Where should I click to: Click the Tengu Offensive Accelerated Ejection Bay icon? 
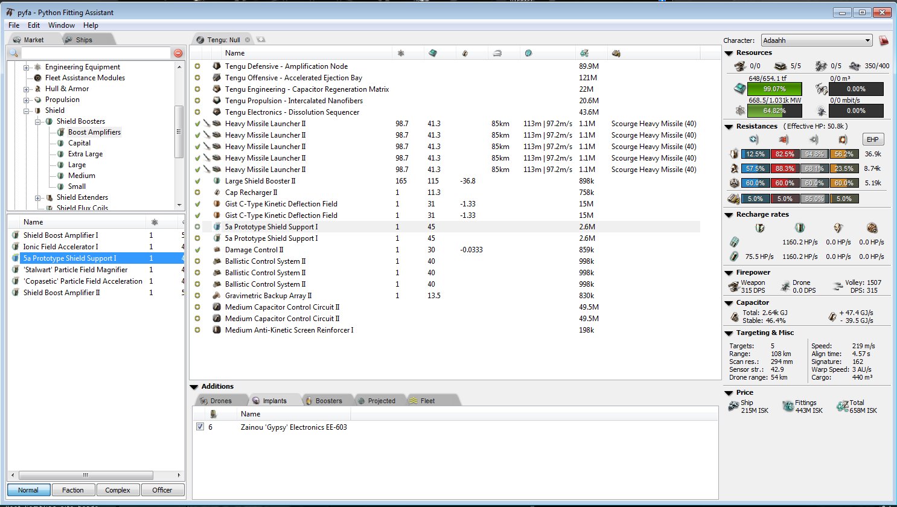pyautogui.click(x=217, y=78)
